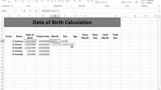Center align text

pyautogui.click(x=52, y=1)
